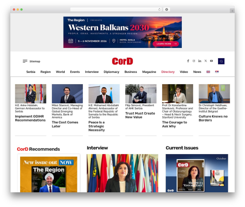Click 'H.E. Anke Holstein, German Ambassador' caption
Image resolution: width=245 pixels, height=207 pixels.
[30, 108]
